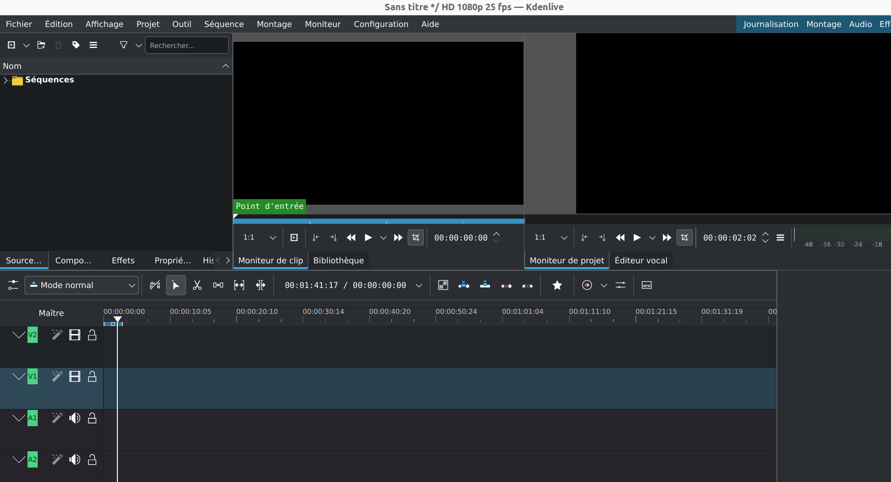Screen dimensions: 891x482
Task: Click the clip monitor blue seek bar
Action: click(378, 221)
